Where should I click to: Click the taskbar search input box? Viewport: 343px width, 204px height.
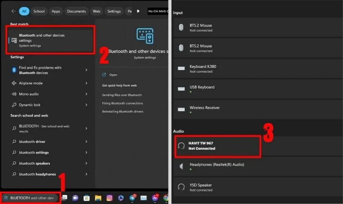31,198
